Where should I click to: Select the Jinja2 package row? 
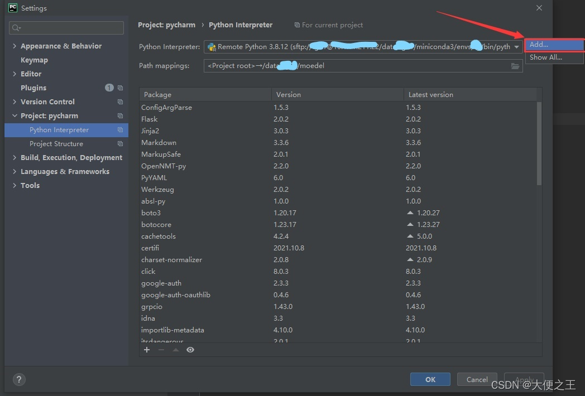[338, 131]
